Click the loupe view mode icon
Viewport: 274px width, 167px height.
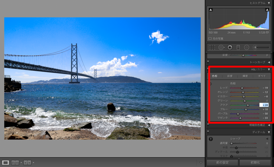(x=5, y=162)
